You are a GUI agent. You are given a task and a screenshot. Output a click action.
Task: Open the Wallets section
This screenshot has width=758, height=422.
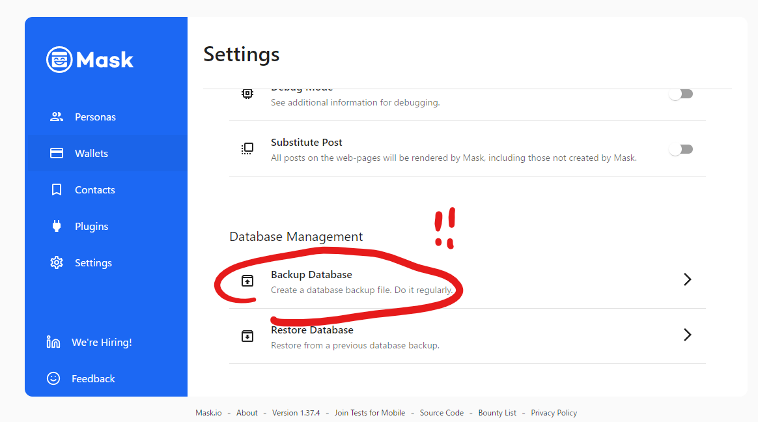pyautogui.click(x=106, y=153)
